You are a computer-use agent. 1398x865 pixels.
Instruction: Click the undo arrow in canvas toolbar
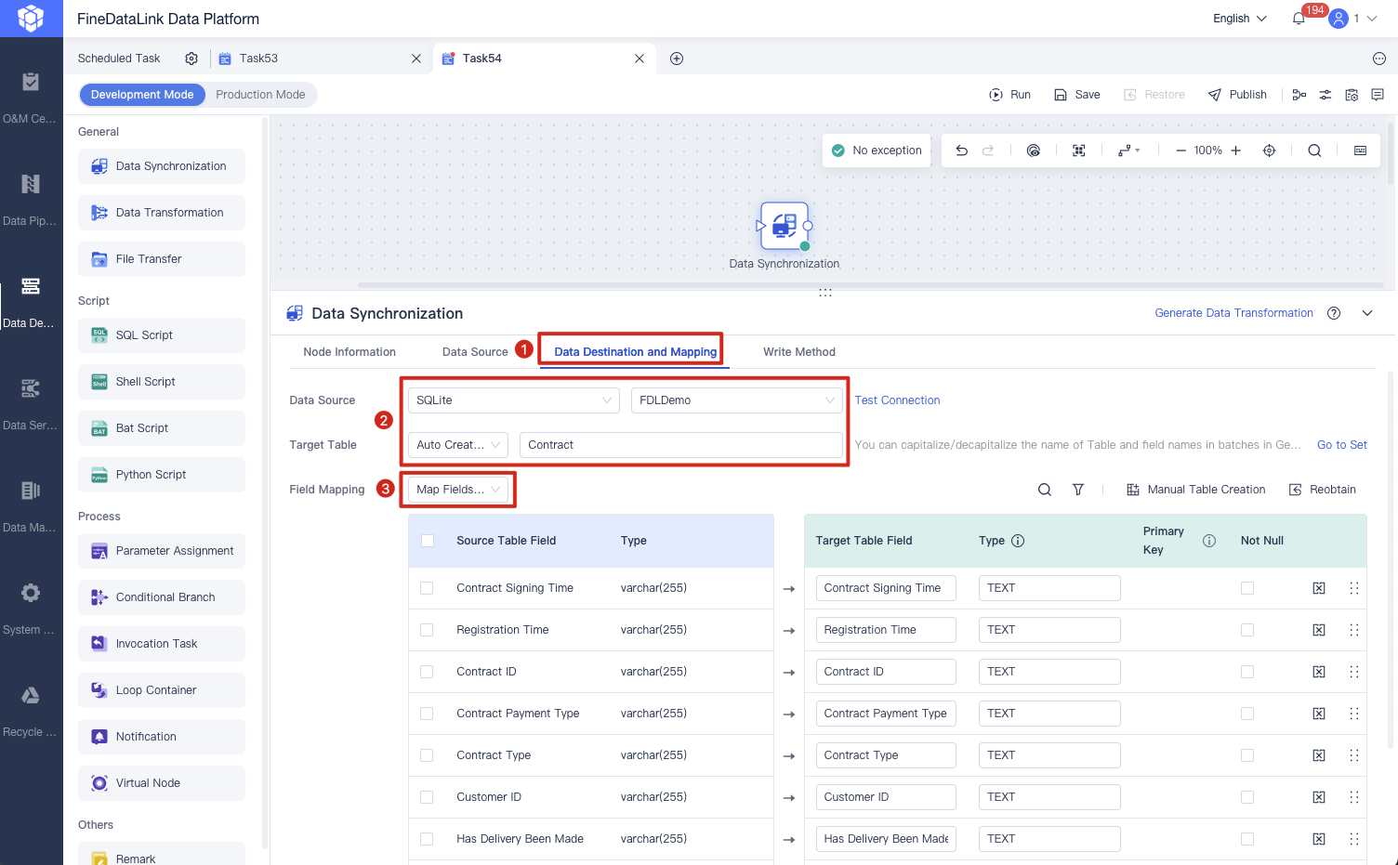point(962,151)
